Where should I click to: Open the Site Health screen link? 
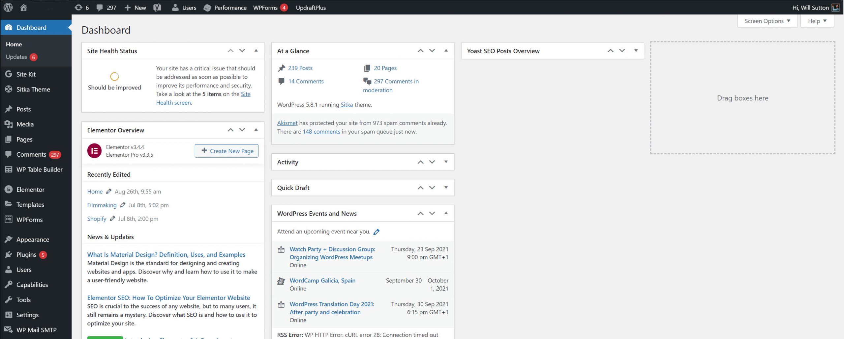(x=203, y=98)
